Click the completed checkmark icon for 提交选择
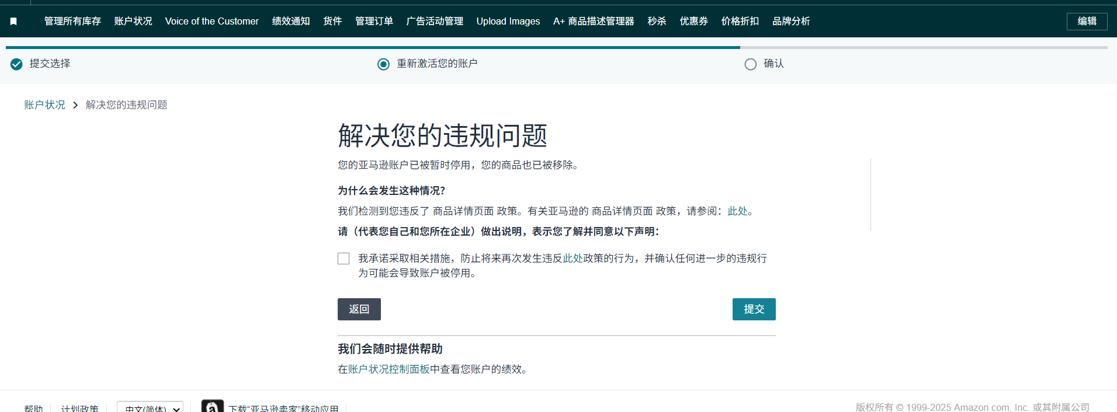Screen dimensions: 1117x412 pos(16,64)
